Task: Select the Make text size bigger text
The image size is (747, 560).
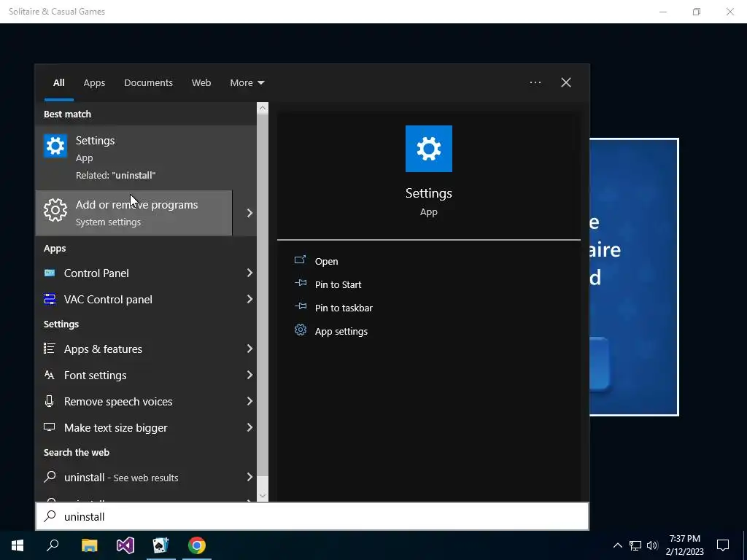Action: click(x=116, y=427)
